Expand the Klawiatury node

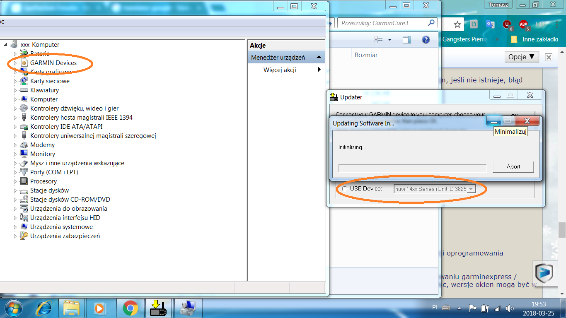click(x=16, y=90)
